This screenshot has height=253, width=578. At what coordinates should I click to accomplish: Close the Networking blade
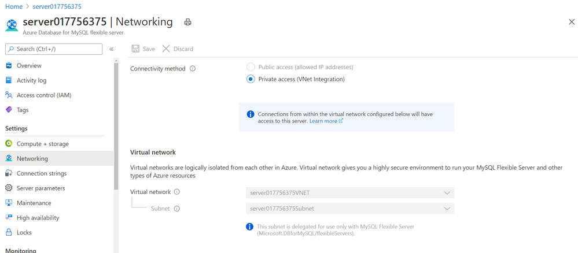click(572, 22)
